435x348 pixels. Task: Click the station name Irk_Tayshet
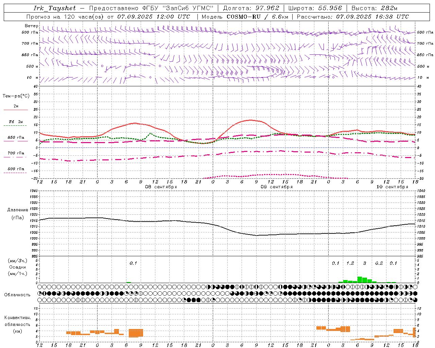(x=55, y=8)
